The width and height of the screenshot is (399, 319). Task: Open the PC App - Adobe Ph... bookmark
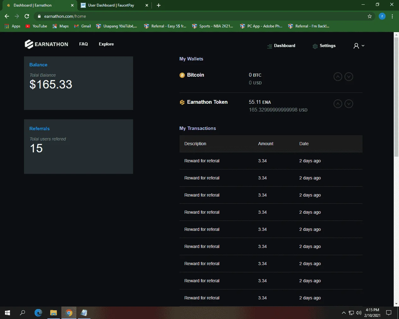[x=261, y=26]
